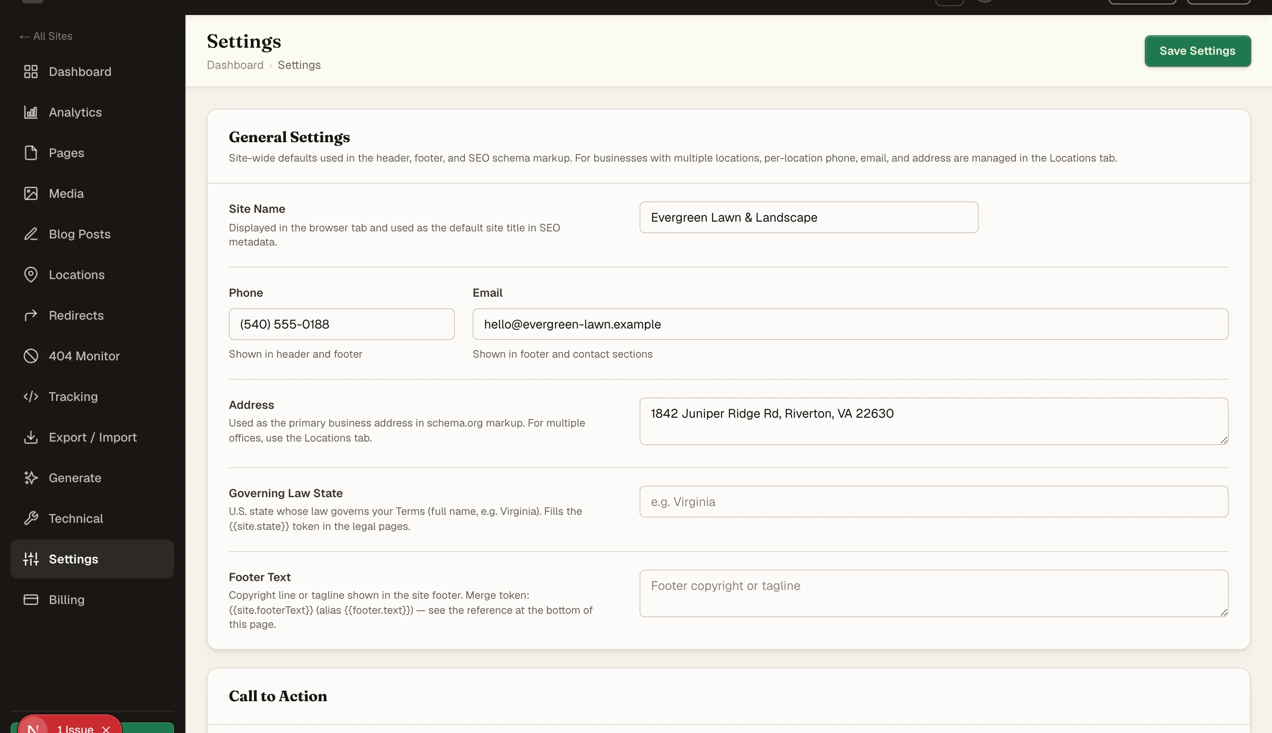
Task: Open the Dashboard grid icon
Action: [x=31, y=72]
